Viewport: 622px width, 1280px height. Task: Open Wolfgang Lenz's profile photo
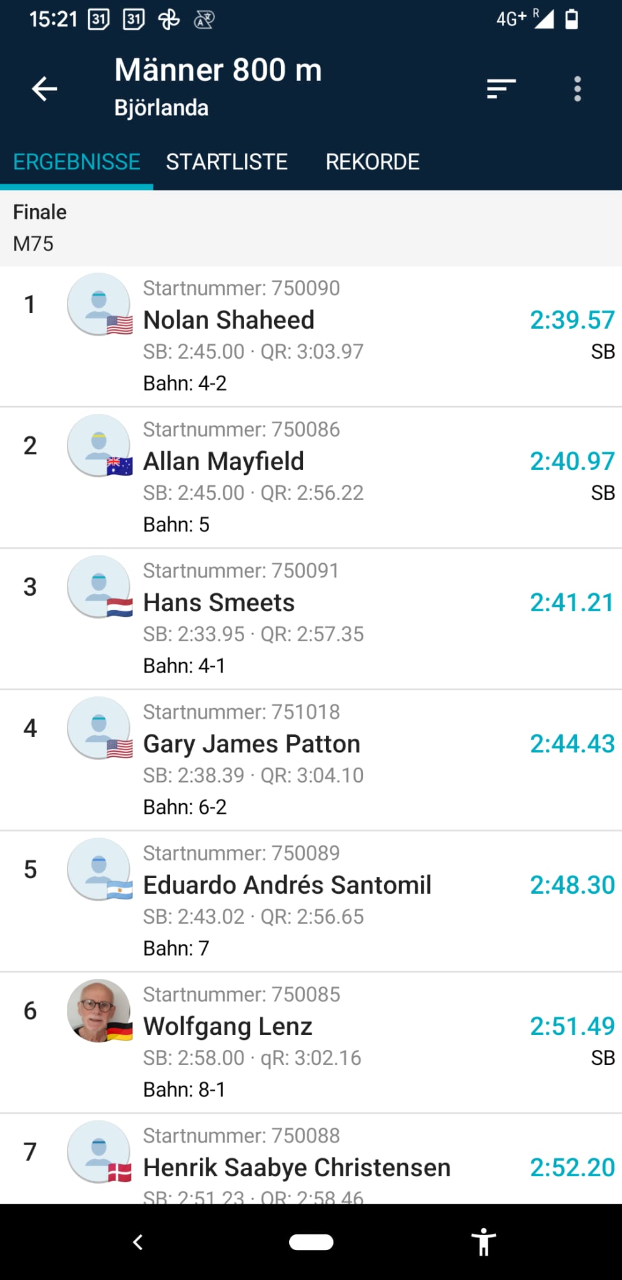99,1011
